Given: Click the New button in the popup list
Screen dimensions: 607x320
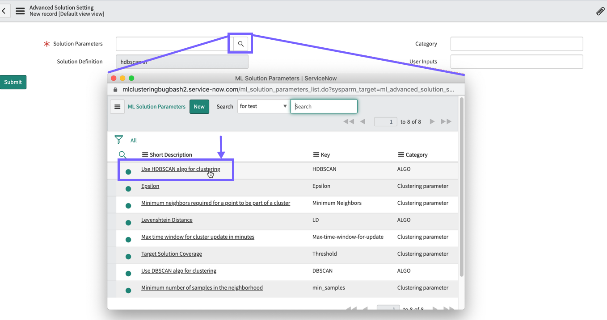Looking at the screenshot, I should [199, 107].
